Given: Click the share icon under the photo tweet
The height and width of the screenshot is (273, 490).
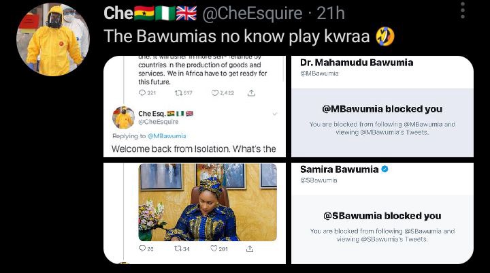Looking at the screenshot, I should coord(249,248).
